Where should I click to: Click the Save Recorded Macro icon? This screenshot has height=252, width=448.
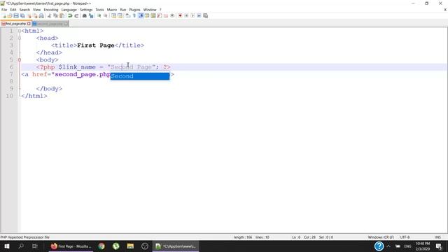[x=205, y=15]
